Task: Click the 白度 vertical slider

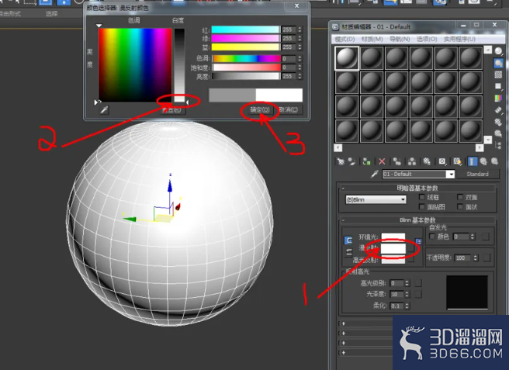Action: (179, 65)
